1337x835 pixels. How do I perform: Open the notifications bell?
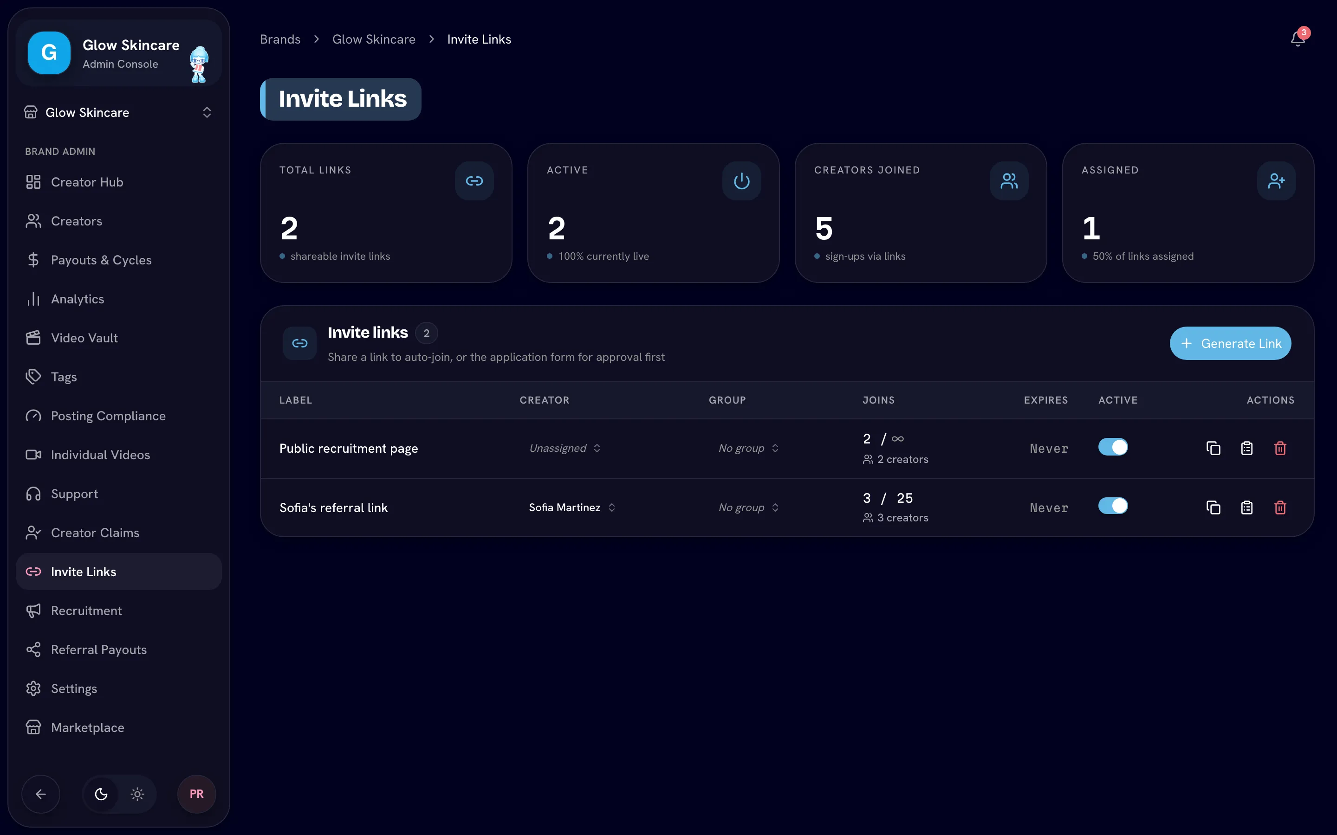pyautogui.click(x=1298, y=39)
